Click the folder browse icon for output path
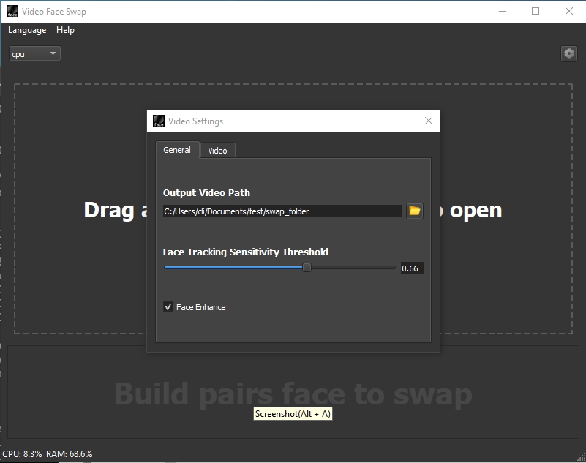 pyautogui.click(x=415, y=211)
